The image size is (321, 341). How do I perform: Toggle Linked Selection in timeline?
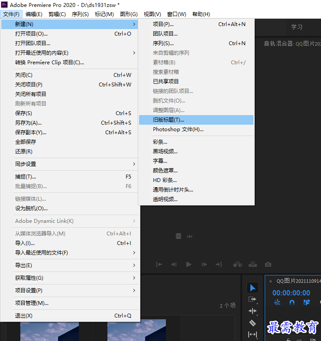306,302
